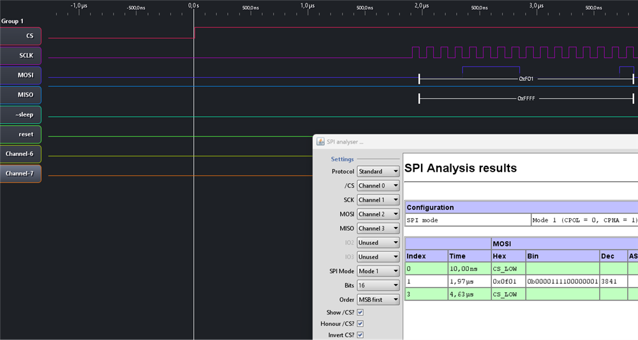Open the MISO channel dropdown
The height and width of the screenshot is (340, 638).
(x=378, y=228)
